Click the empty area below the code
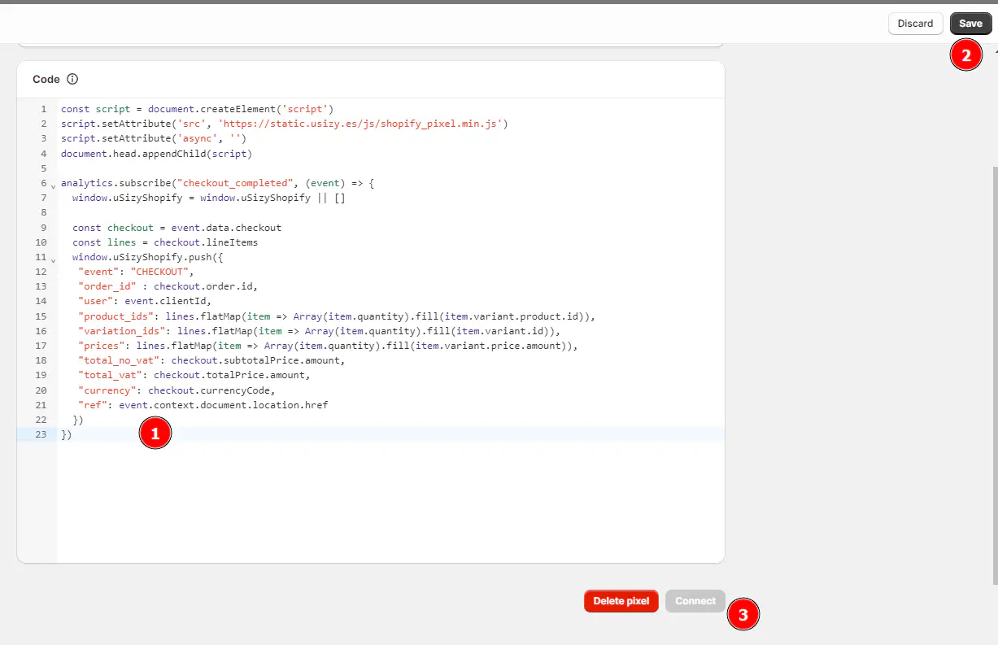The image size is (998, 645). click(390, 504)
